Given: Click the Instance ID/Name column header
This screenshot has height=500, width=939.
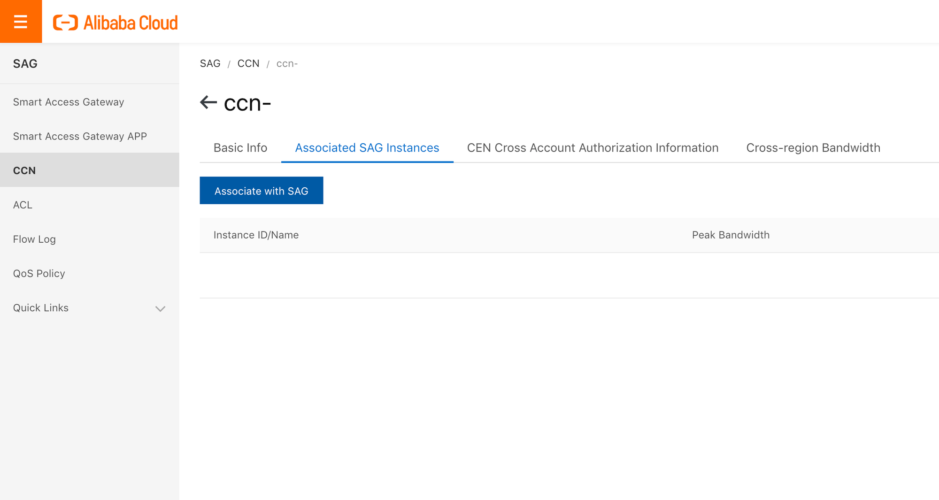Looking at the screenshot, I should point(256,235).
